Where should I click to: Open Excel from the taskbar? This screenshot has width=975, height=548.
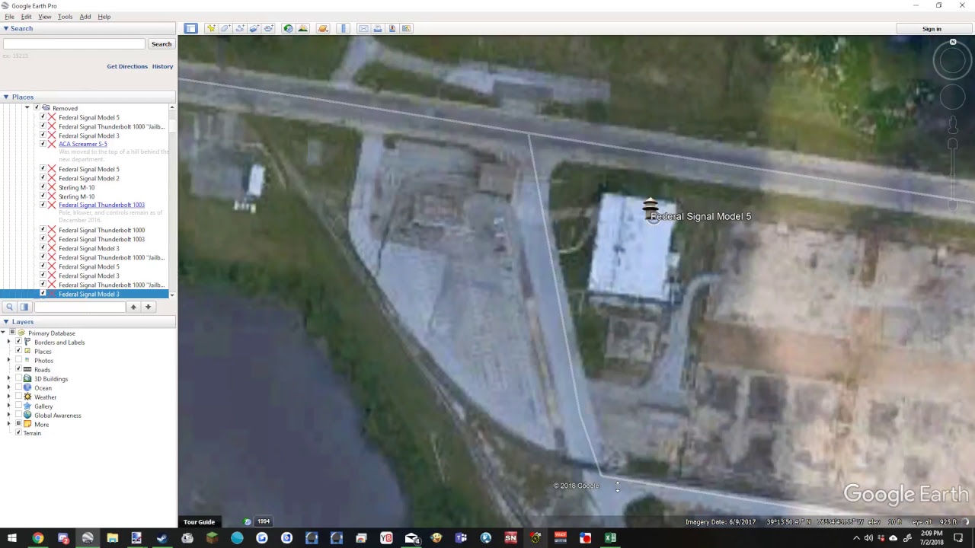click(x=610, y=538)
